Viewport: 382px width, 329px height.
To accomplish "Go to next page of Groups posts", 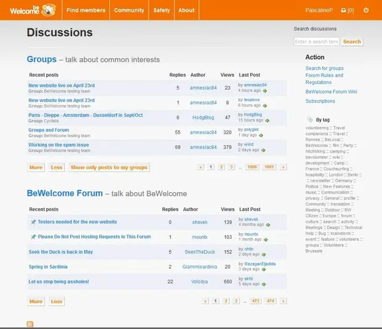I will (283, 167).
